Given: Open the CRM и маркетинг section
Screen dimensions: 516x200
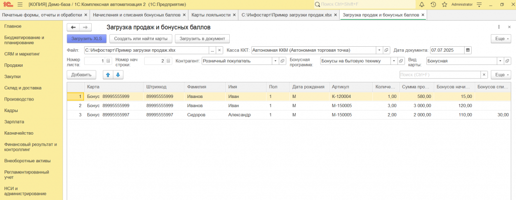Looking at the screenshot, I should tap(22, 54).
